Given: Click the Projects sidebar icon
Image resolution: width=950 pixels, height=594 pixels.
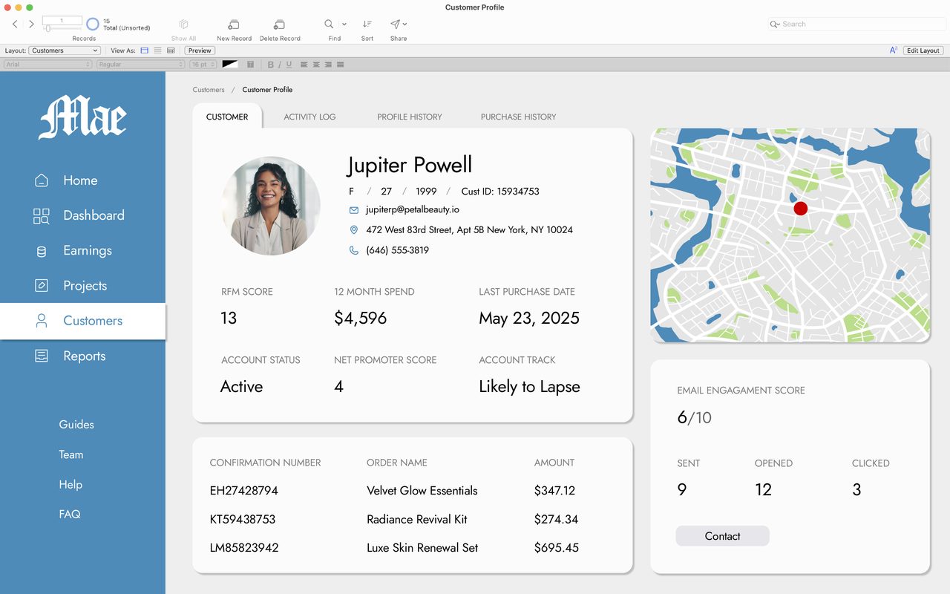Looking at the screenshot, I should (x=42, y=286).
